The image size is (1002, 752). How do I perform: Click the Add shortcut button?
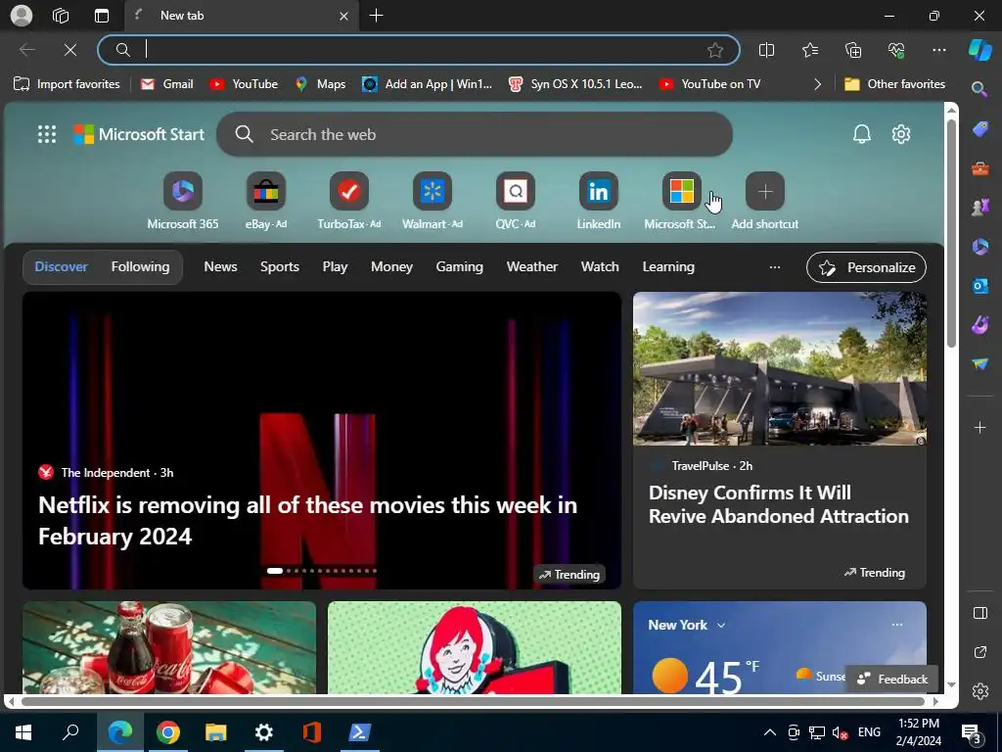765,202
